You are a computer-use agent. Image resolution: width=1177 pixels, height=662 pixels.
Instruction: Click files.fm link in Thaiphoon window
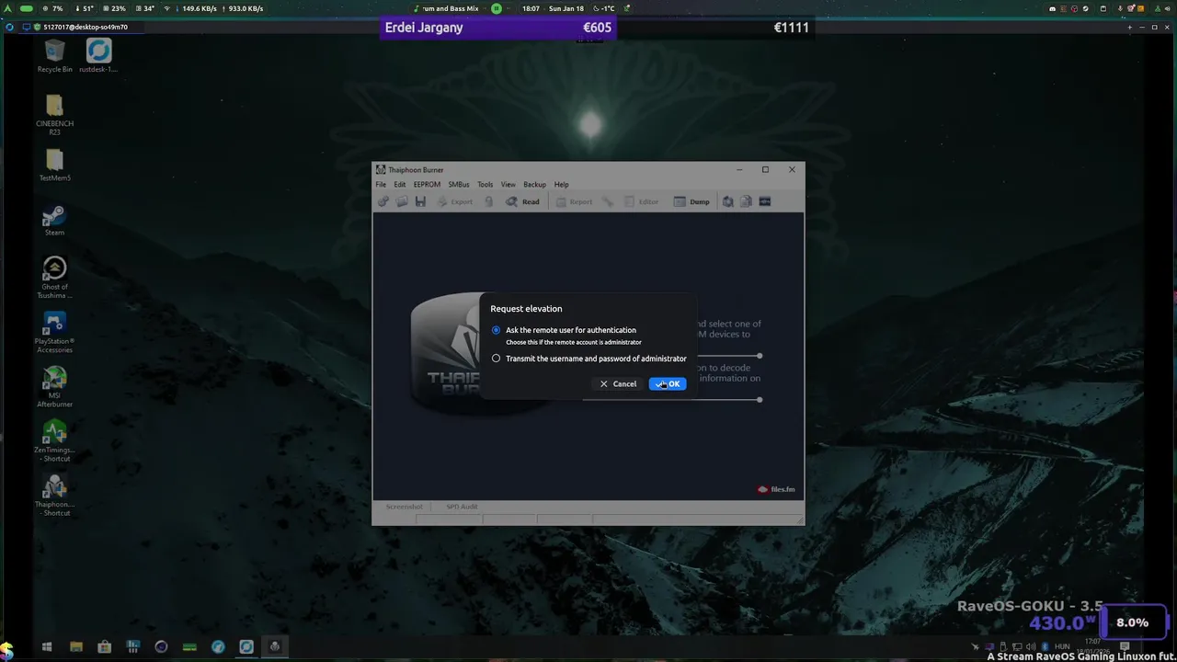(776, 489)
